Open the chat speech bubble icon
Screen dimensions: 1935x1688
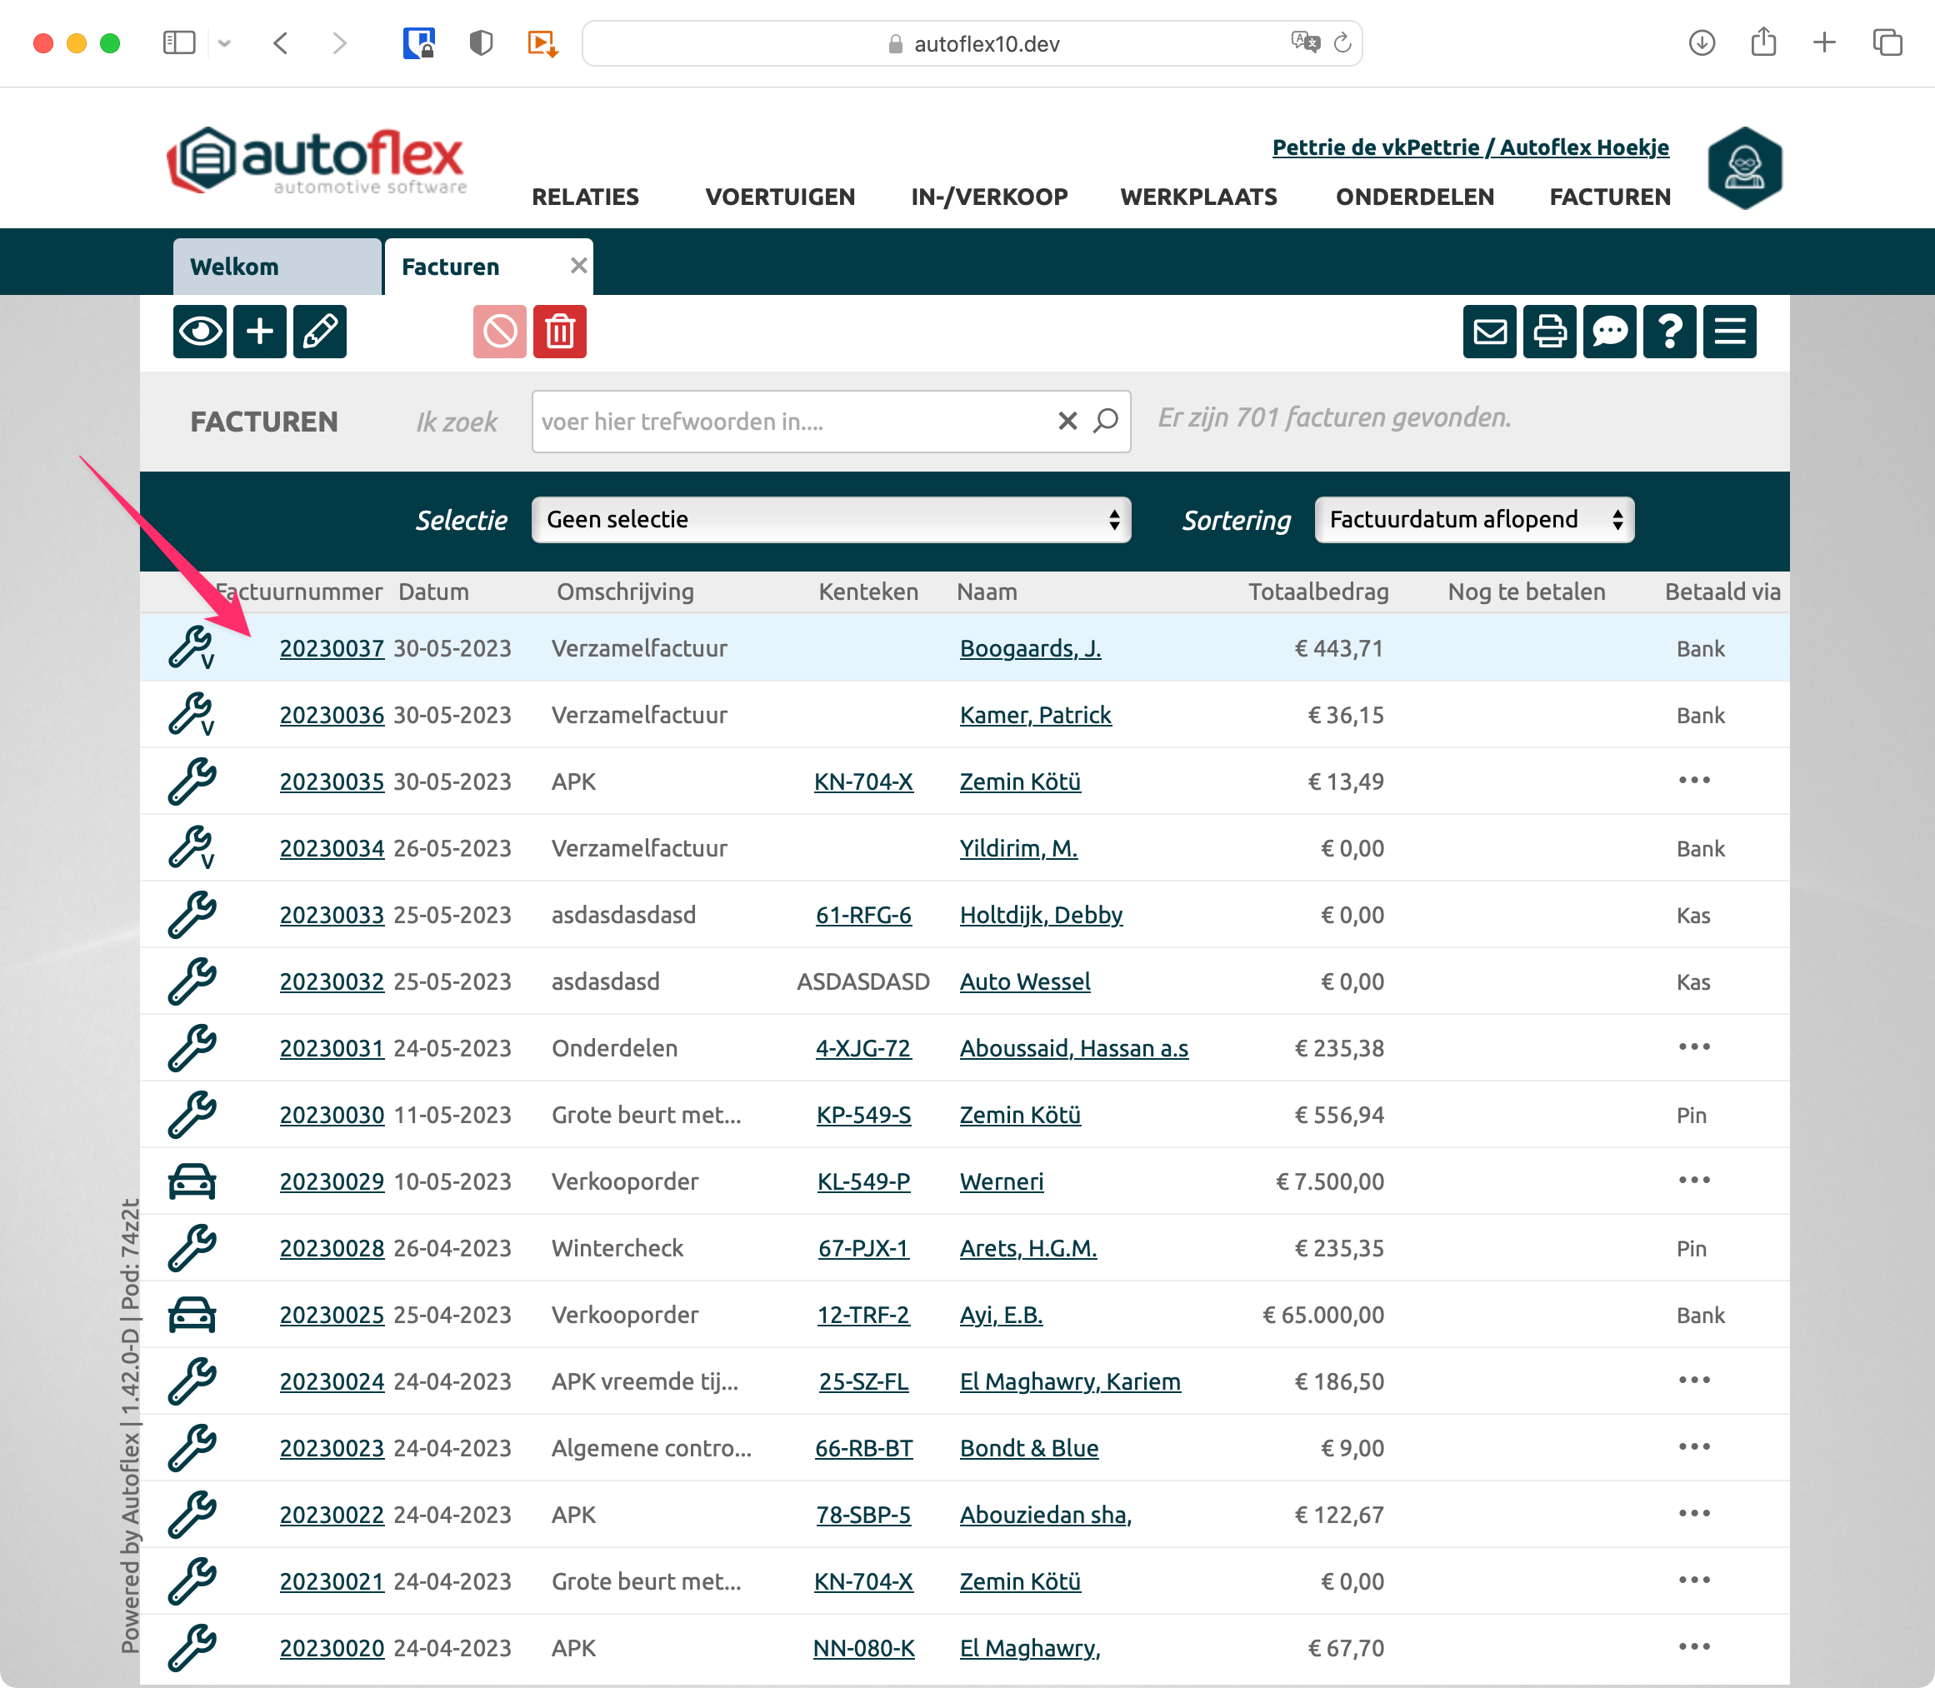[1609, 332]
